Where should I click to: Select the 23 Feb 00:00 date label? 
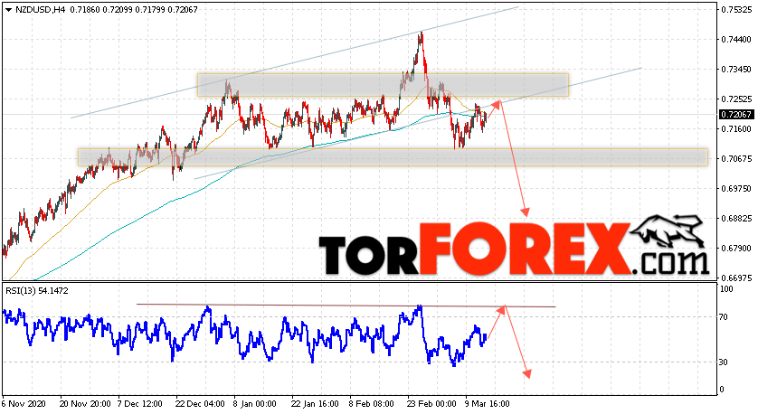[432, 404]
